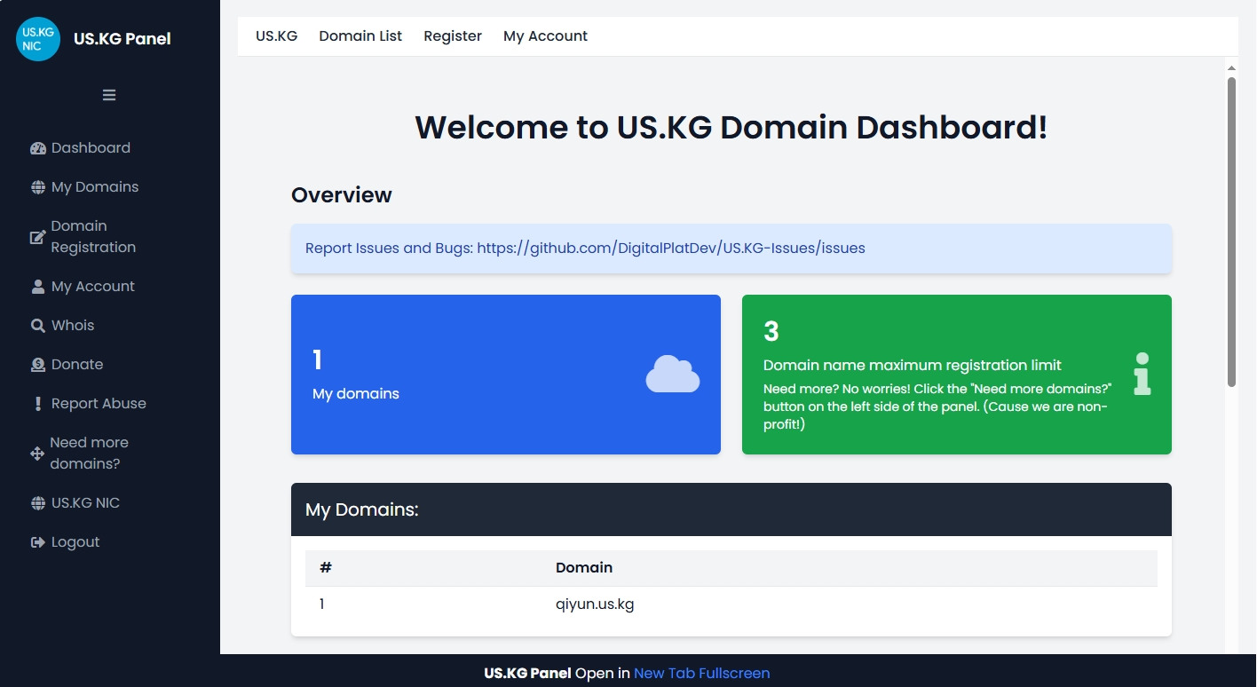Toggle the sidebar with the hamburger icon
Image resolution: width=1257 pixels, height=687 pixels.
click(108, 94)
